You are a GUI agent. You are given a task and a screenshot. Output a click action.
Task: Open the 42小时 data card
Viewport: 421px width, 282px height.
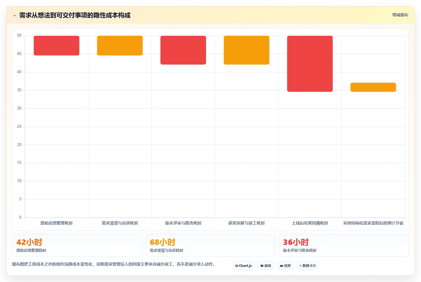click(x=77, y=245)
